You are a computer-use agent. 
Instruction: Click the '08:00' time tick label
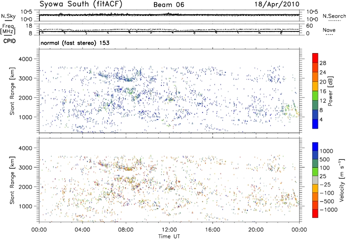[x=126, y=230]
